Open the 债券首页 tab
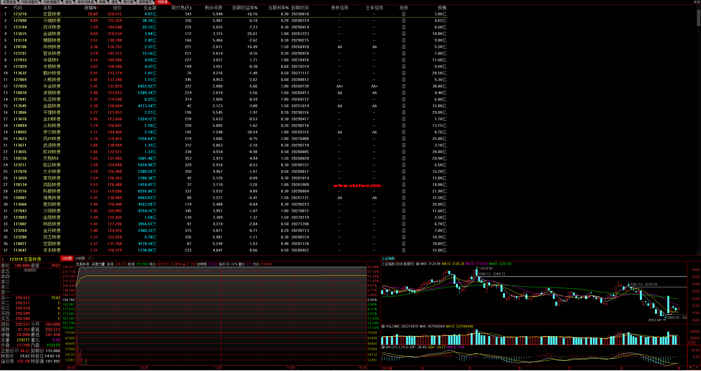701x371 pixels. click(145, 2)
